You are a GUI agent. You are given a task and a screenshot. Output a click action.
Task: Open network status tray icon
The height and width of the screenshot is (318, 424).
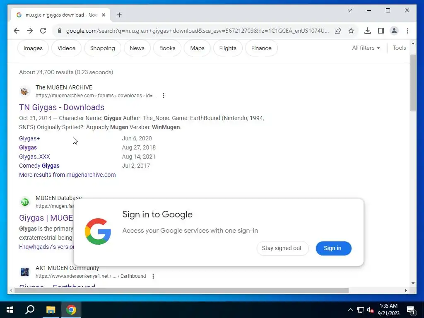pyautogui.click(x=361, y=310)
